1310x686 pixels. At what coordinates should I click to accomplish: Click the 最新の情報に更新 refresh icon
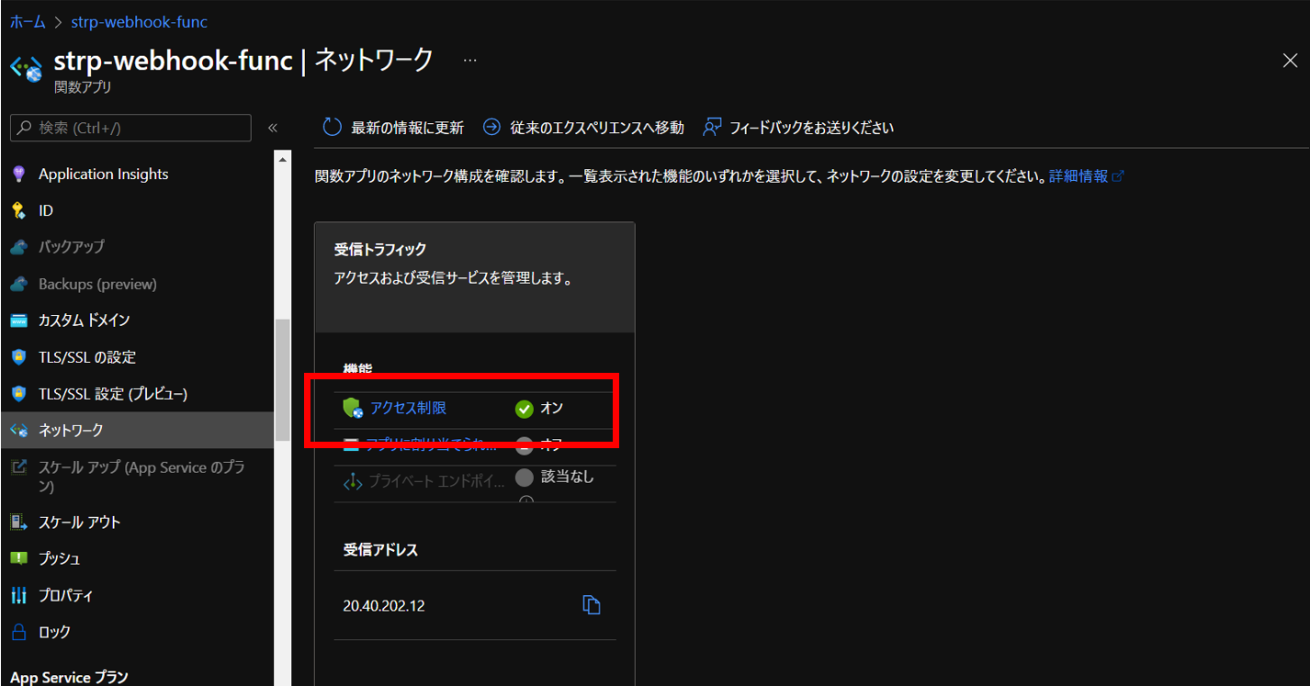click(332, 127)
